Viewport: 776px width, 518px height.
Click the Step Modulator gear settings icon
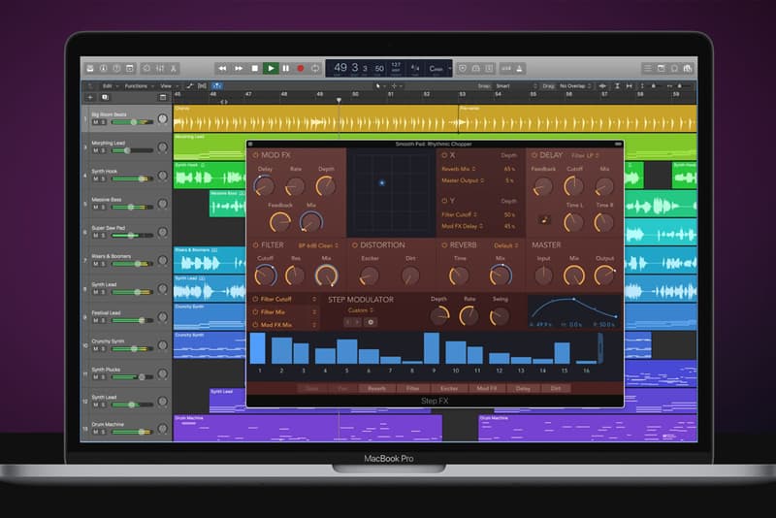coord(370,321)
